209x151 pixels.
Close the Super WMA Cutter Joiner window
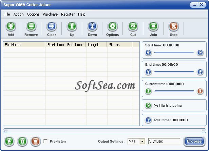tap(202, 5)
